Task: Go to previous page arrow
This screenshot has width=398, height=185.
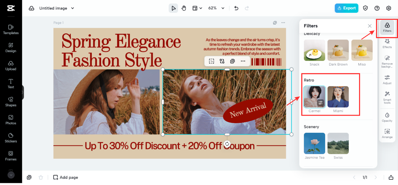Action: (354, 177)
